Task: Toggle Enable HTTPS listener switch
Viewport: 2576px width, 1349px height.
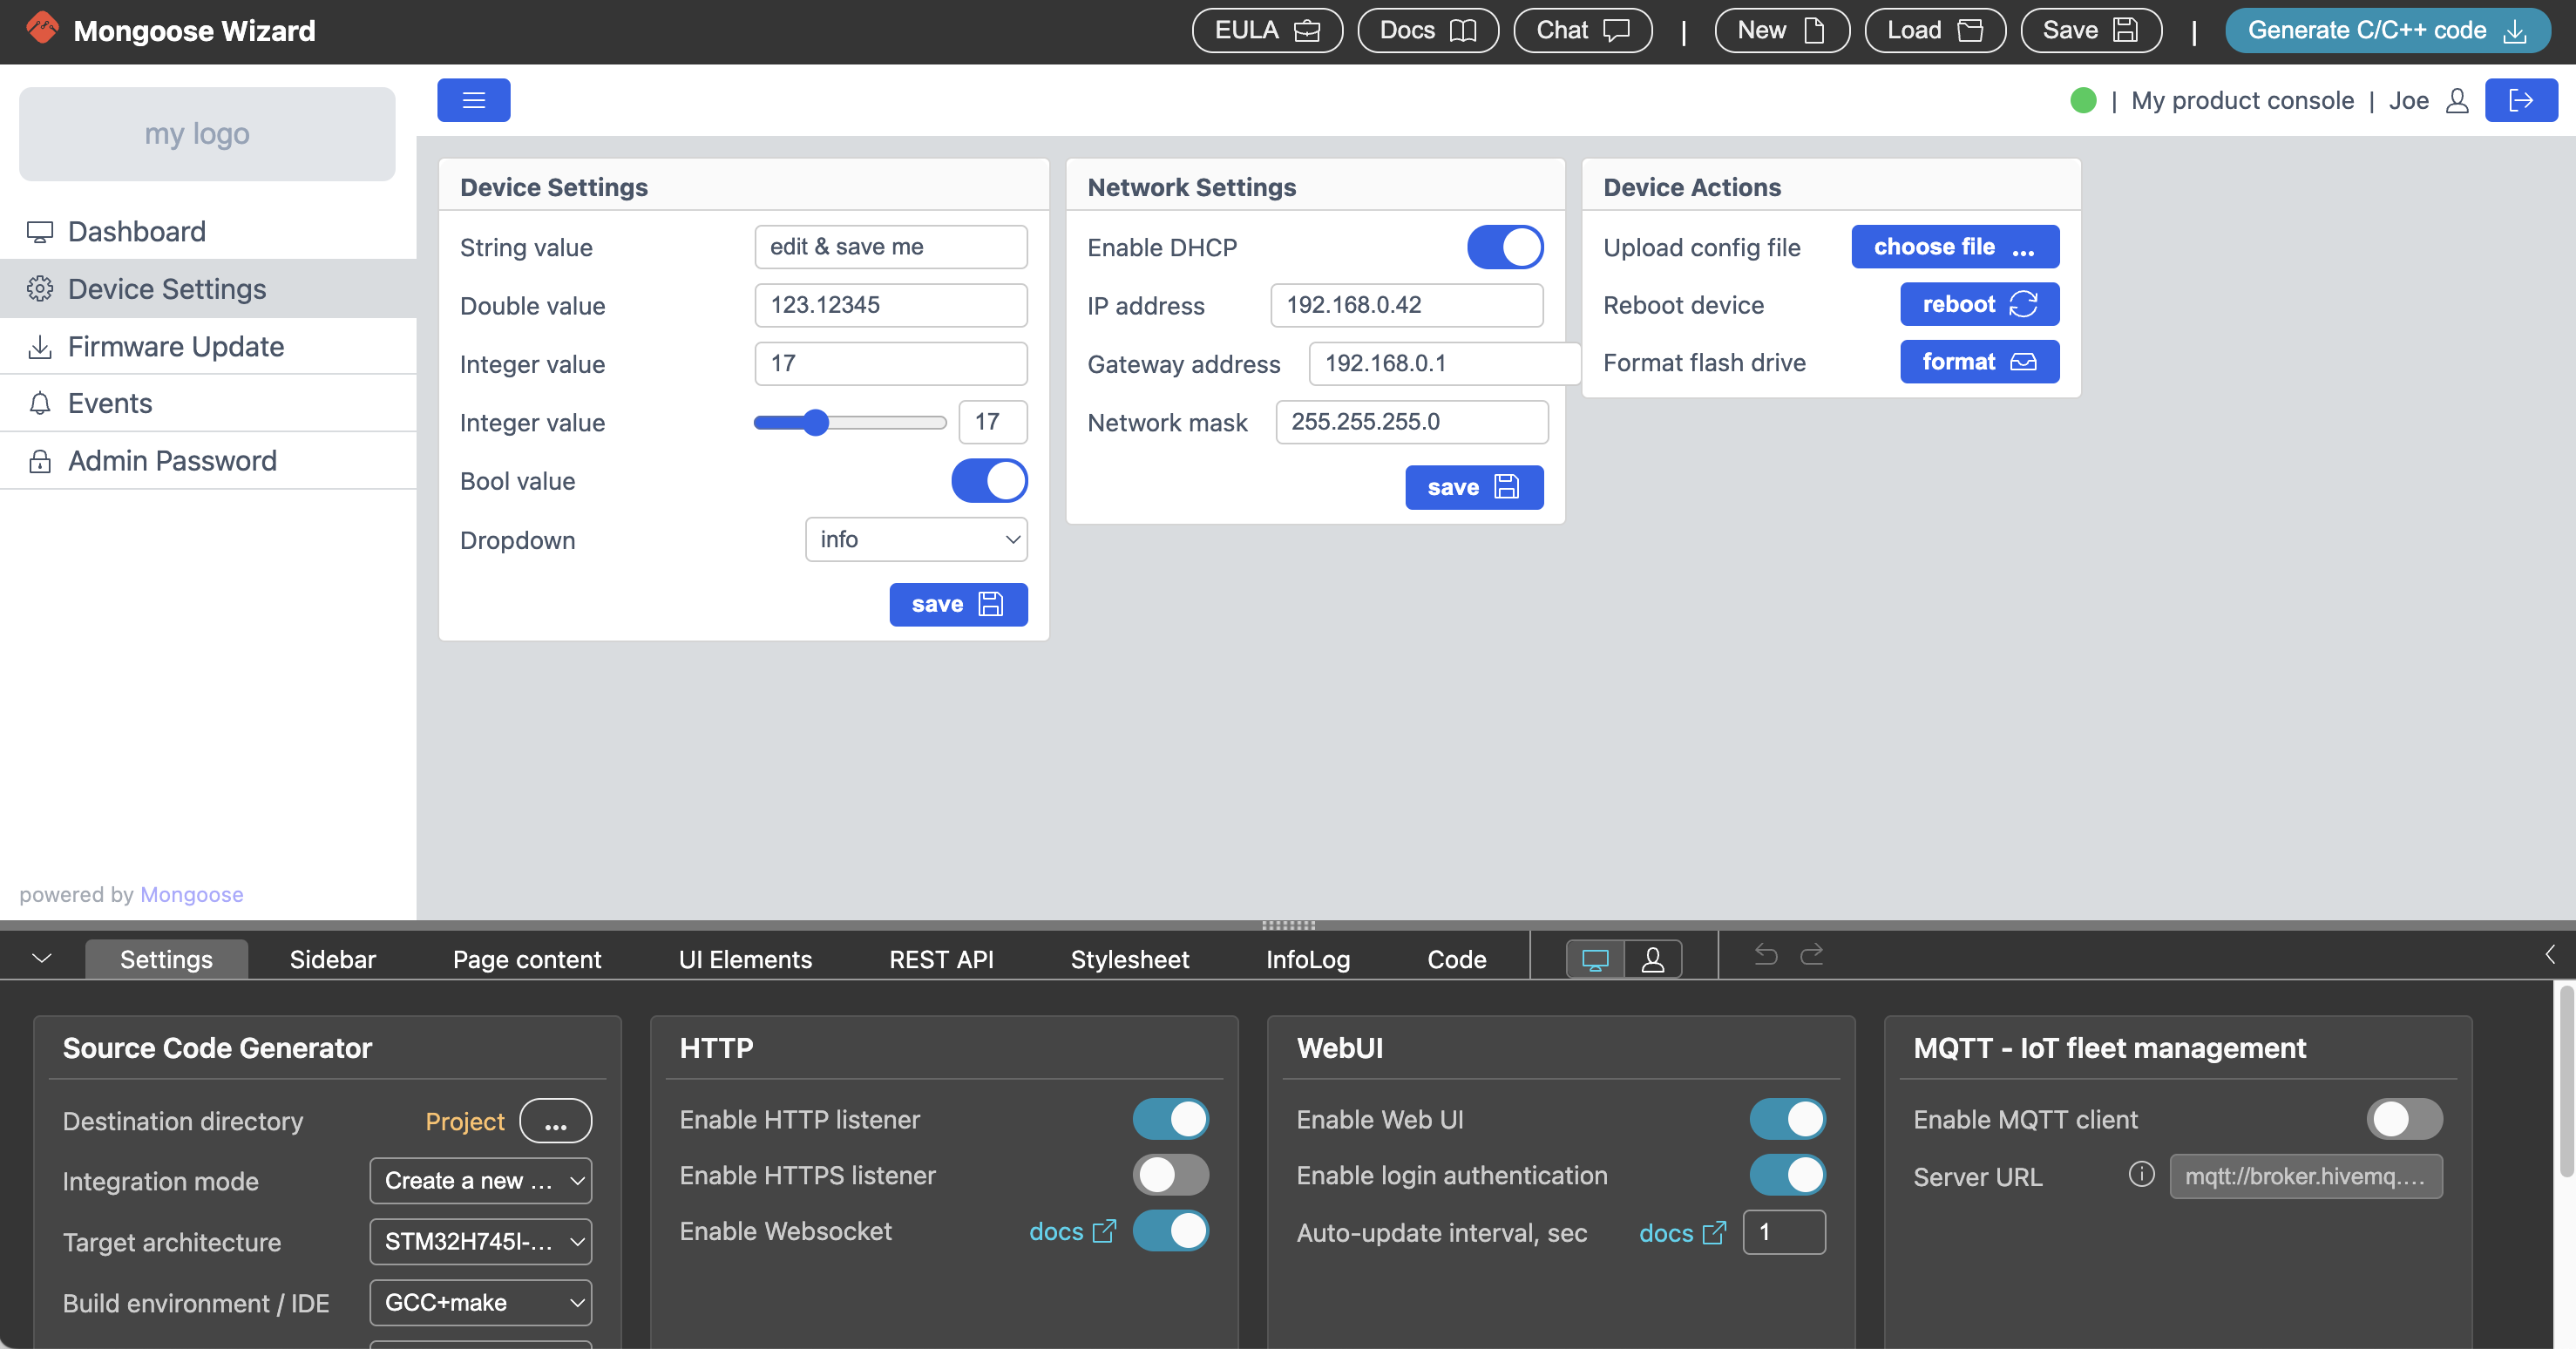Action: click(1170, 1175)
